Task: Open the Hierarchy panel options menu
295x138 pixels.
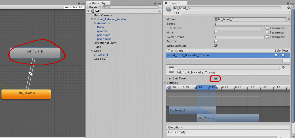Action: 159,3
